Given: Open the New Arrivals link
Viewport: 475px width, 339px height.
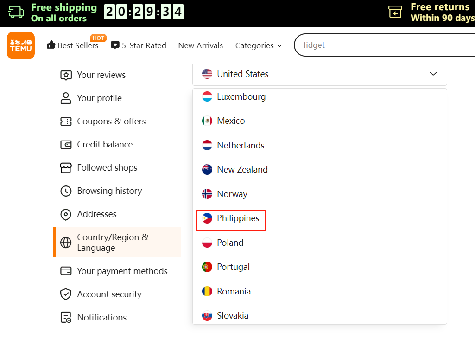Looking at the screenshot, I should pyautogui.click(x=200, y=45).
